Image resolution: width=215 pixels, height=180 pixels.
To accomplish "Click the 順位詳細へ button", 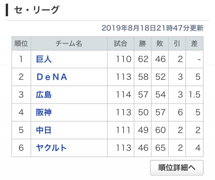I will (177, 168).
